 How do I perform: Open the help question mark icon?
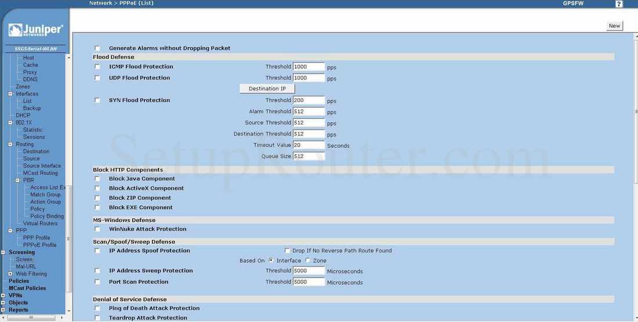tap(619, 3)
